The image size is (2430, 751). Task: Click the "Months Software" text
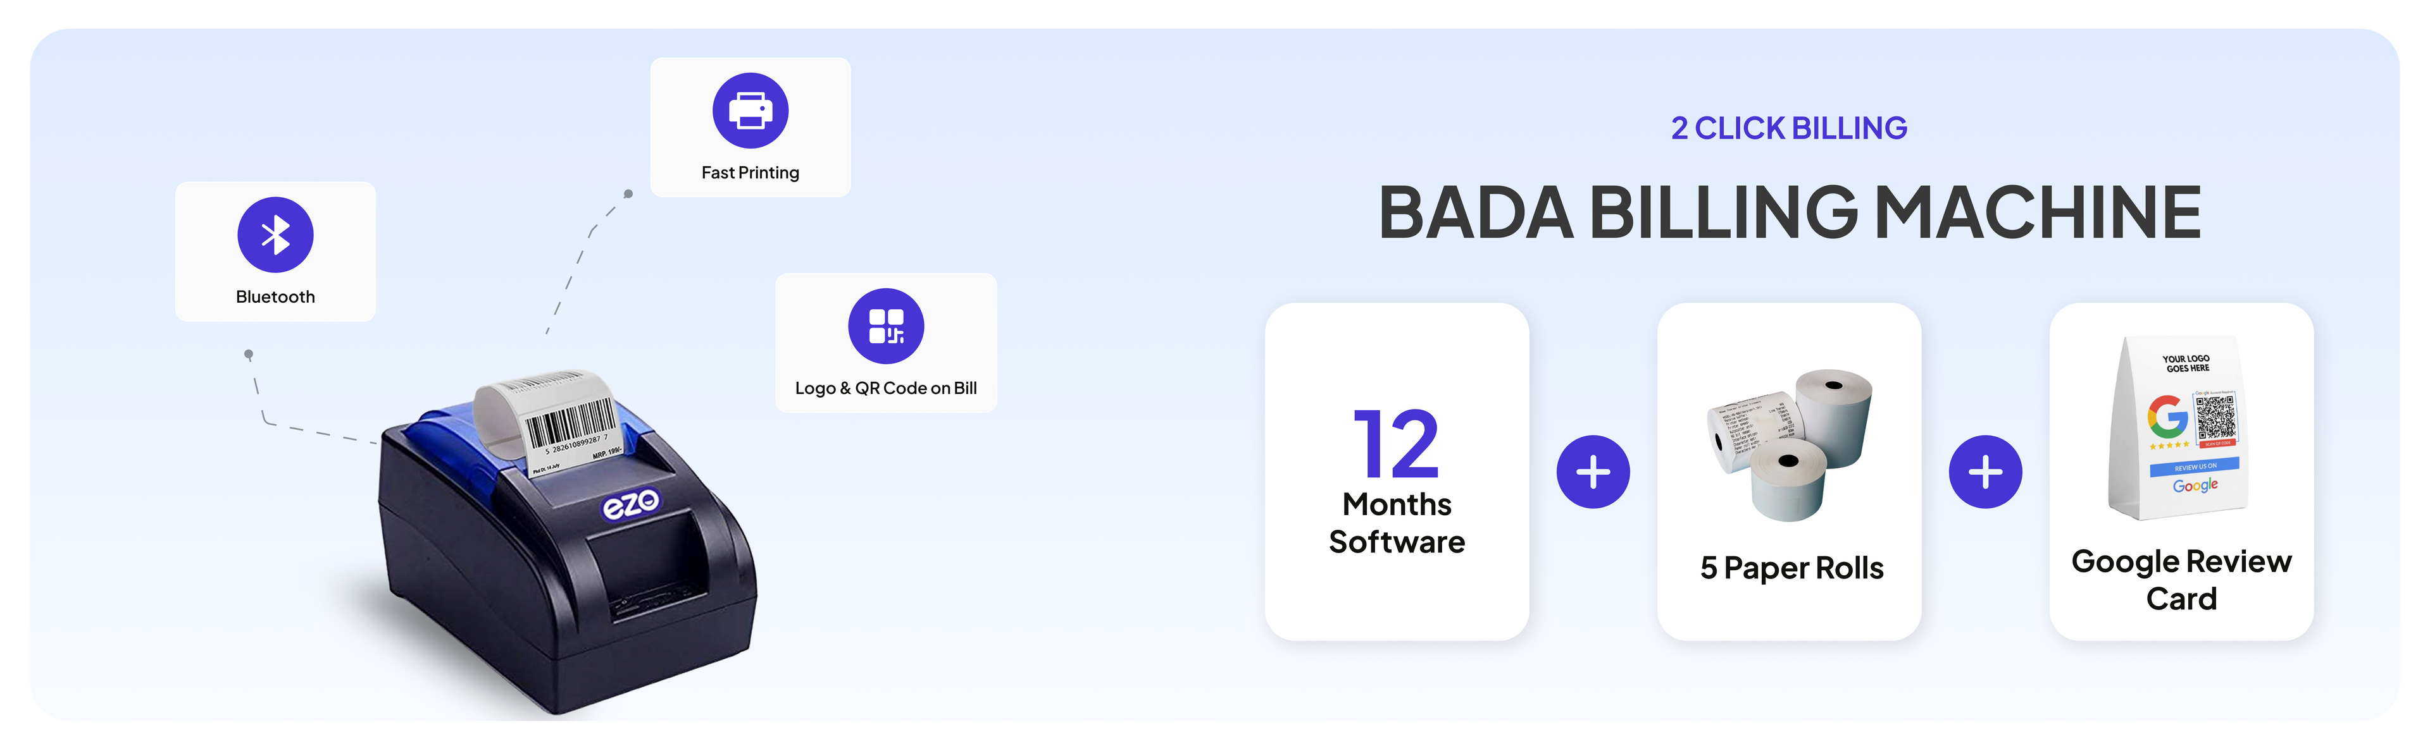click(1396, 523)
